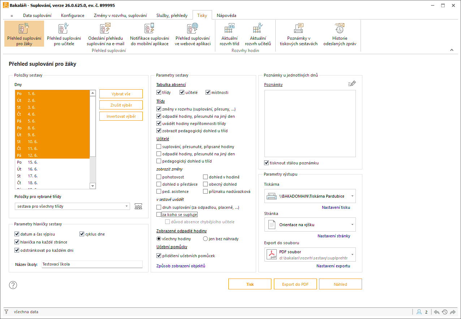Click days list scroll down arrow

coord(93,186)
